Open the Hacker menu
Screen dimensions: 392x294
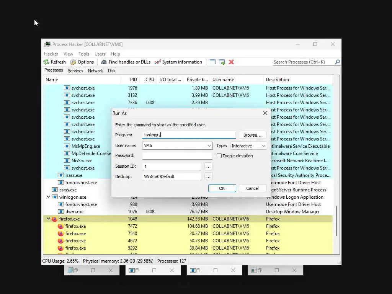point(51,54)
